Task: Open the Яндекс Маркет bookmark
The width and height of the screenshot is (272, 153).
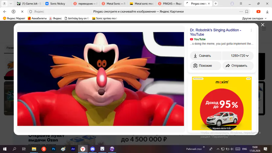Action: click(14, 18)
